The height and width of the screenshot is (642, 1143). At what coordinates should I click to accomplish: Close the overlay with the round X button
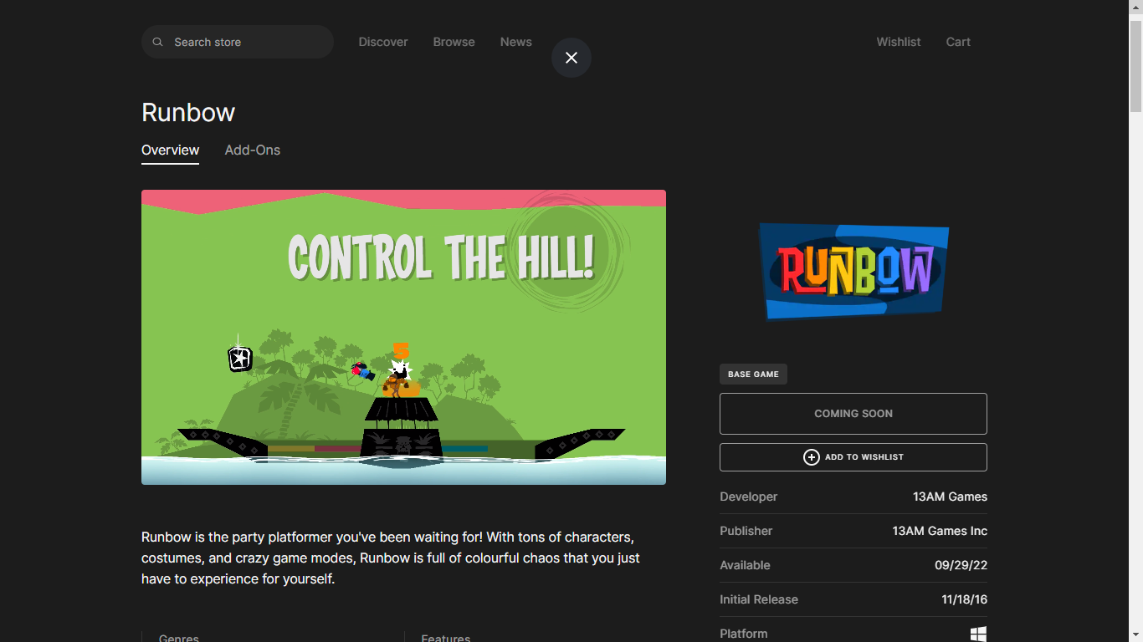[571, 58]
